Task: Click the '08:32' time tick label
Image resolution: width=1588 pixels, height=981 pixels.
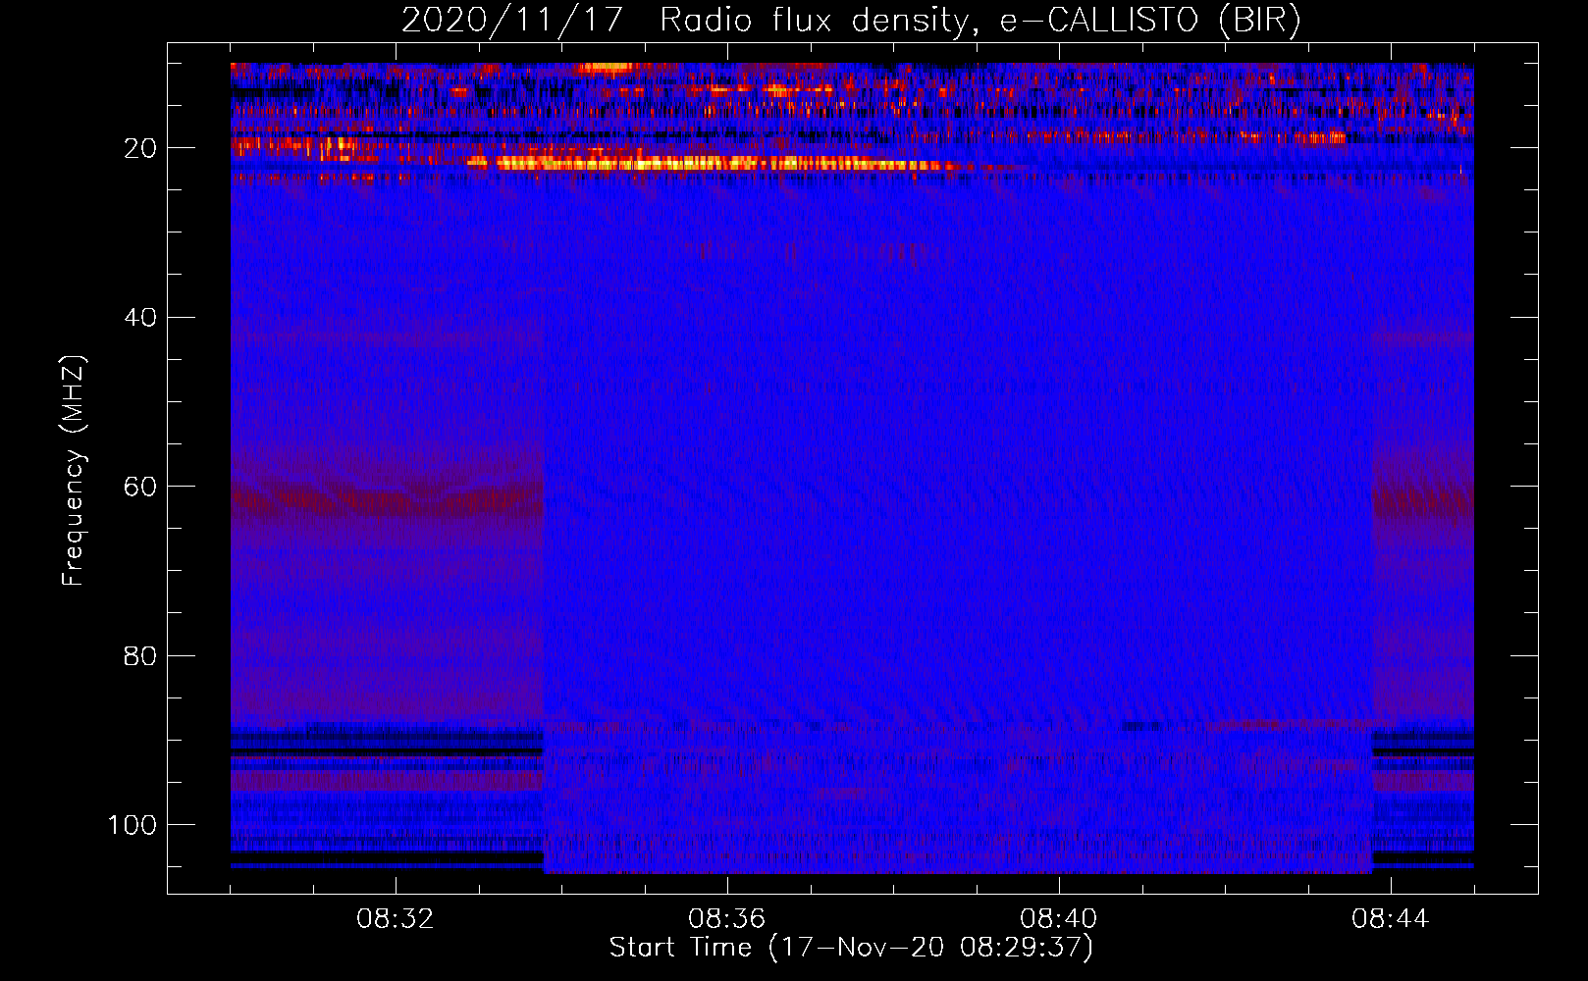Action: [x=396, y=919]
